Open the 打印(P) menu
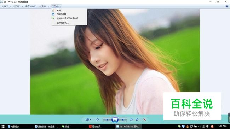 17,6
